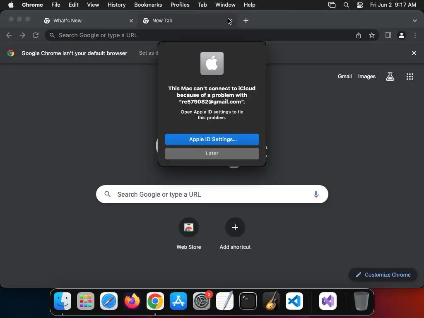Go back to the previous page
The image size is (424, 318).
coord(9,35)
